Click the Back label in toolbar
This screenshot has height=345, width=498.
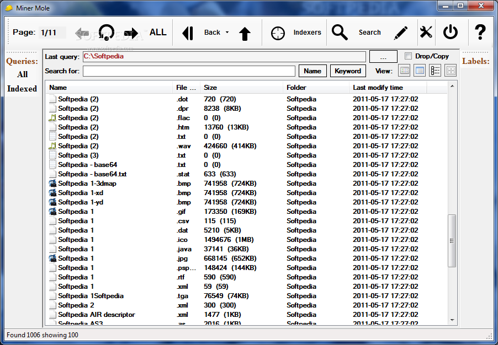pyautogui.click(x=212, y=33)
